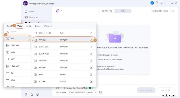Switch to the Finished tab
Viewport: 180px width, 98px height.
click(x=123, y=11)
